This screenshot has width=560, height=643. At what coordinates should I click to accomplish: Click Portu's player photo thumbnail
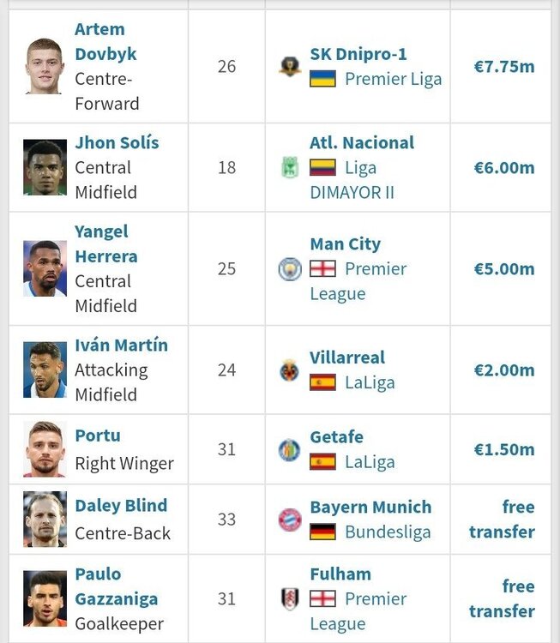tap(45, 449)
